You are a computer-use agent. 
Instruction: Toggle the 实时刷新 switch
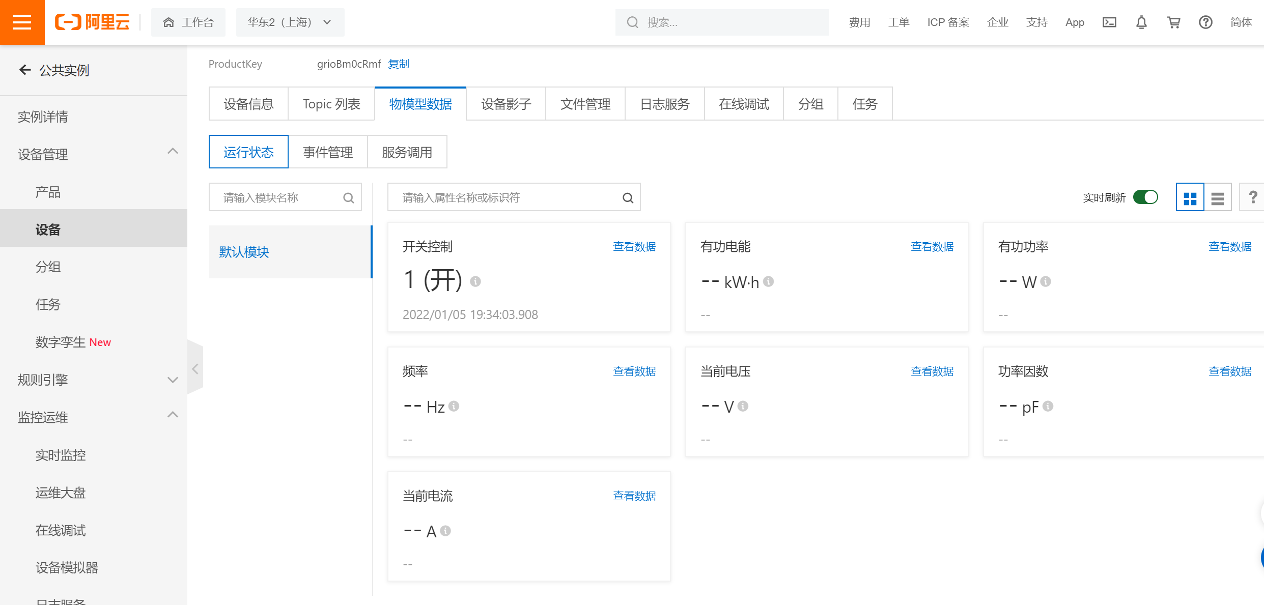[1145, 197]
